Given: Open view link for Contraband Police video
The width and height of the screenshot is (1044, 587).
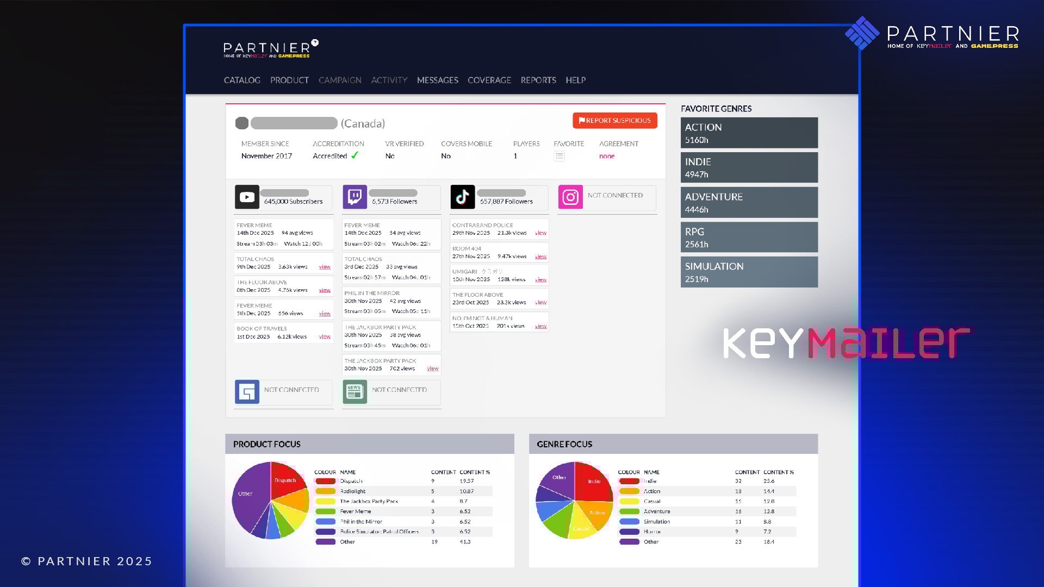Looking at the screenshot, I should click(540, 233).
